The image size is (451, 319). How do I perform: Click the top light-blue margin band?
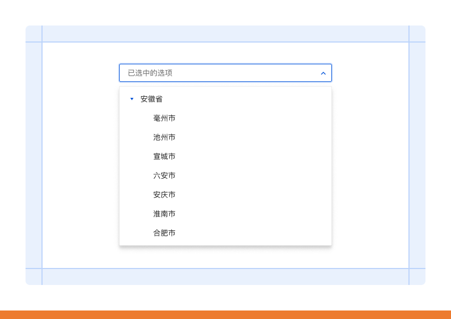(x=225, y=33)
